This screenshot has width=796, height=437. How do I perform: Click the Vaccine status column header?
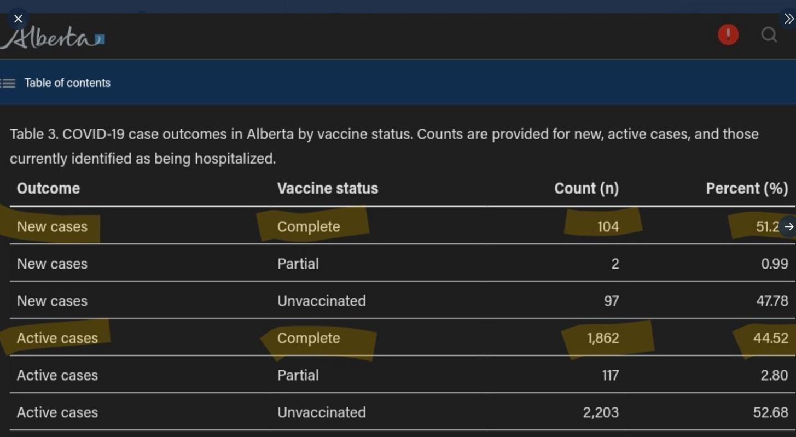pos(327,188)
